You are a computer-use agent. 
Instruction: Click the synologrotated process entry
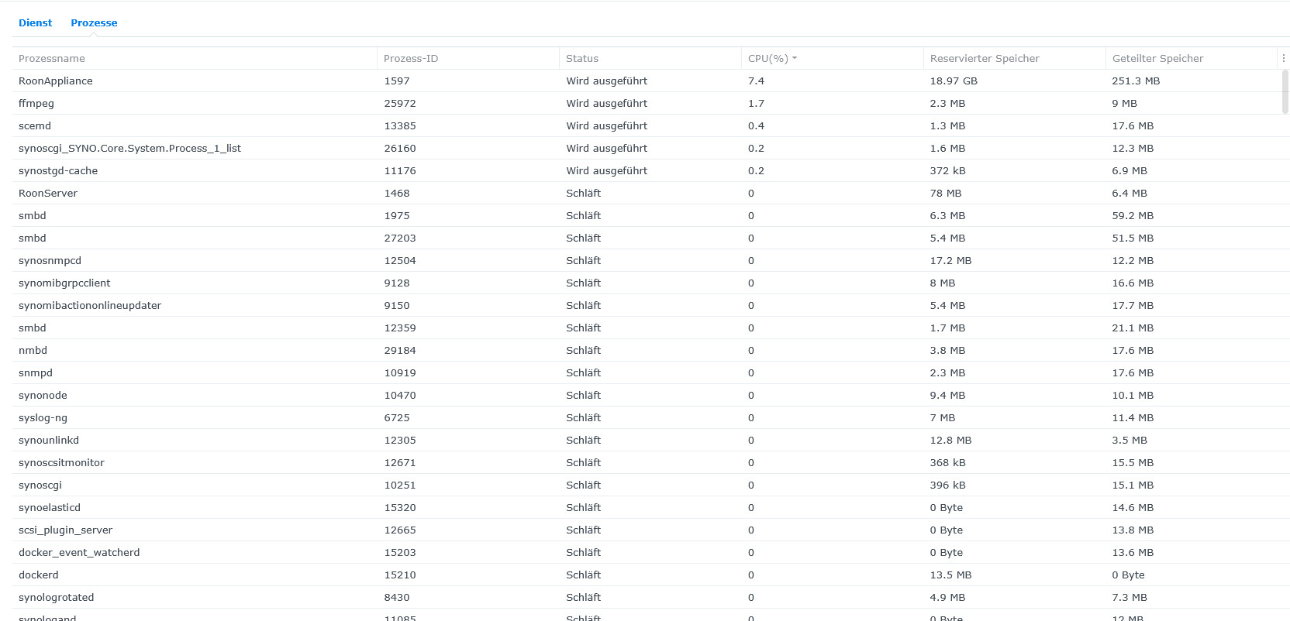(x=56, y=597)
